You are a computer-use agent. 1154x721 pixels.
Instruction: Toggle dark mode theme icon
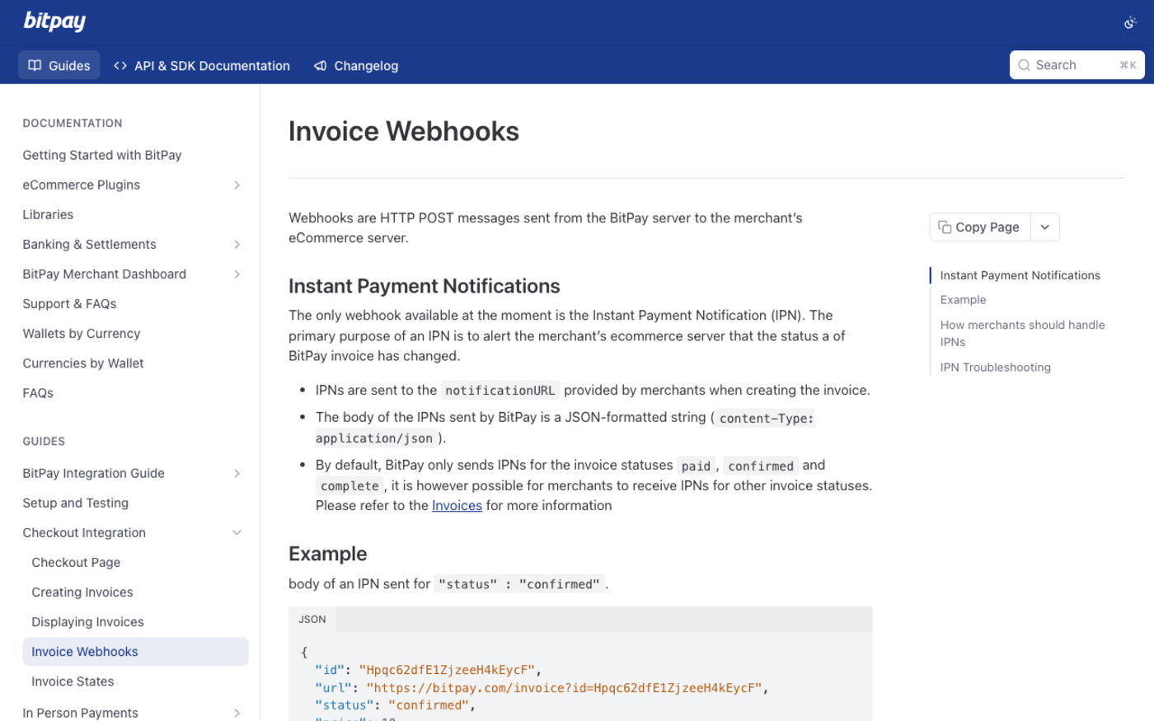(x=1130, y=23)
